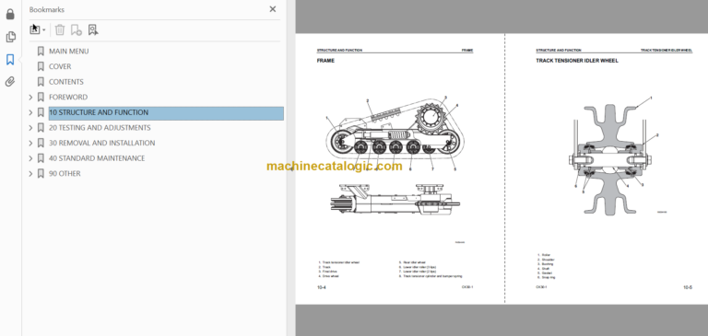Open the security lock panel
The image size is (708, 336).
point(10,14)
